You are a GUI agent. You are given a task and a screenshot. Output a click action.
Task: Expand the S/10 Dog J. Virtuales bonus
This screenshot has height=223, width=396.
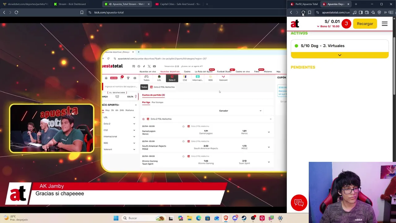click(x=339, y=55)
